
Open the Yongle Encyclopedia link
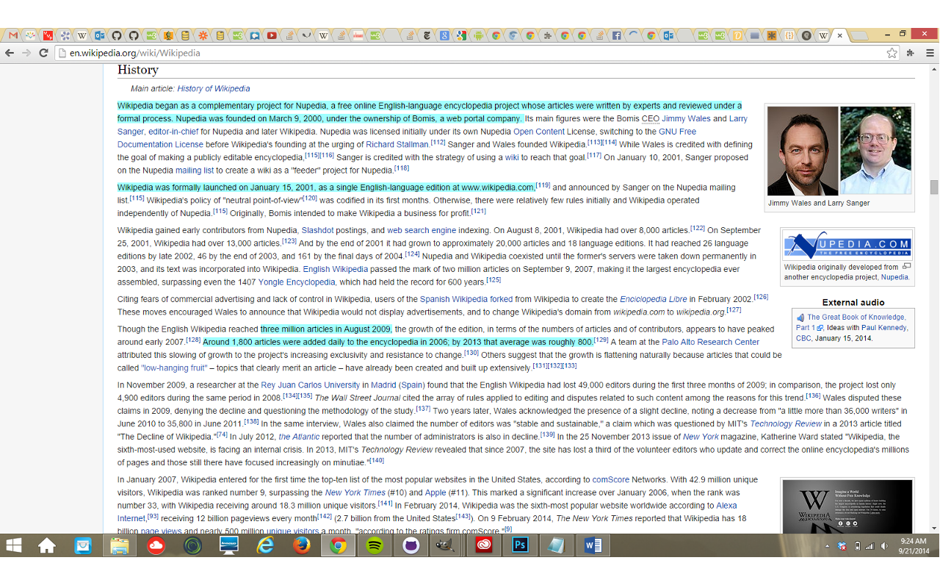click(296, 282)
